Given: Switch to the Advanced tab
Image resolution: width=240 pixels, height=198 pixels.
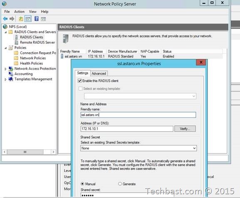Looking at the screenshot, I should tap(99, 73).
